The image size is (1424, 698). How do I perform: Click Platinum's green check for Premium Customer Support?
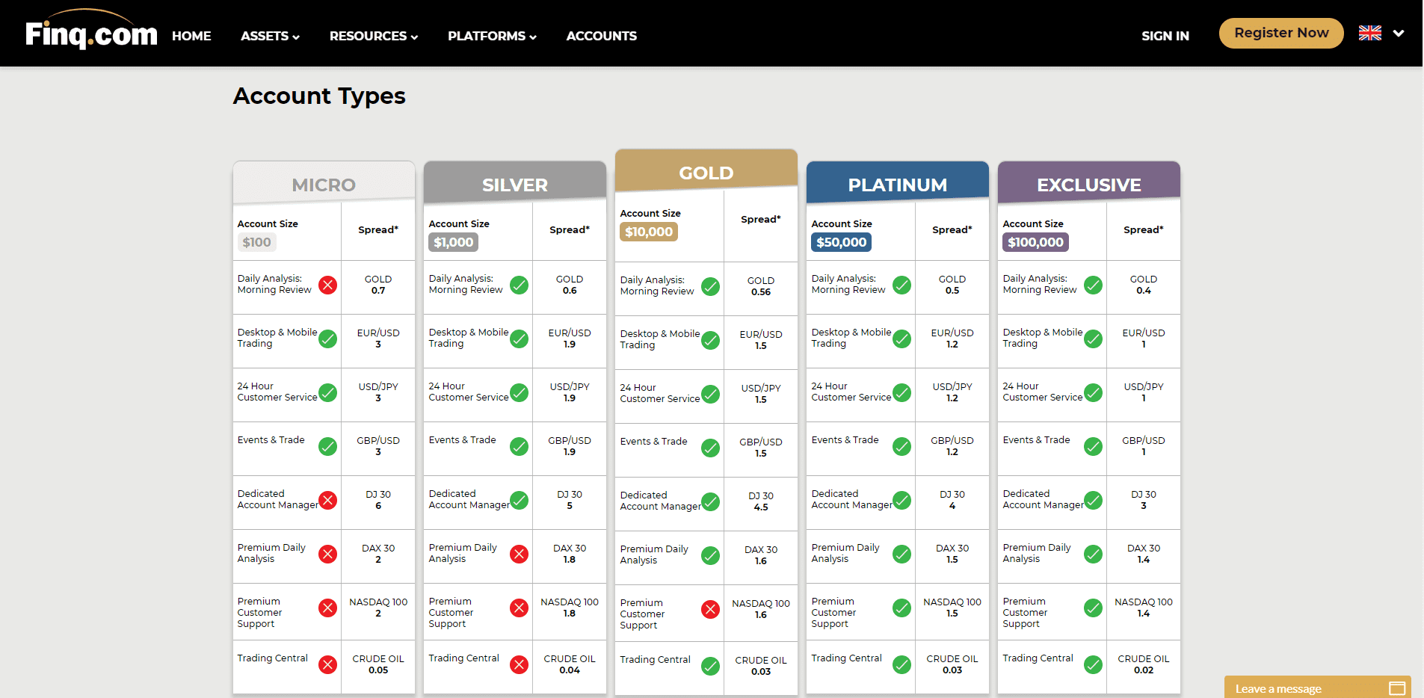click(x=901, y=608)
